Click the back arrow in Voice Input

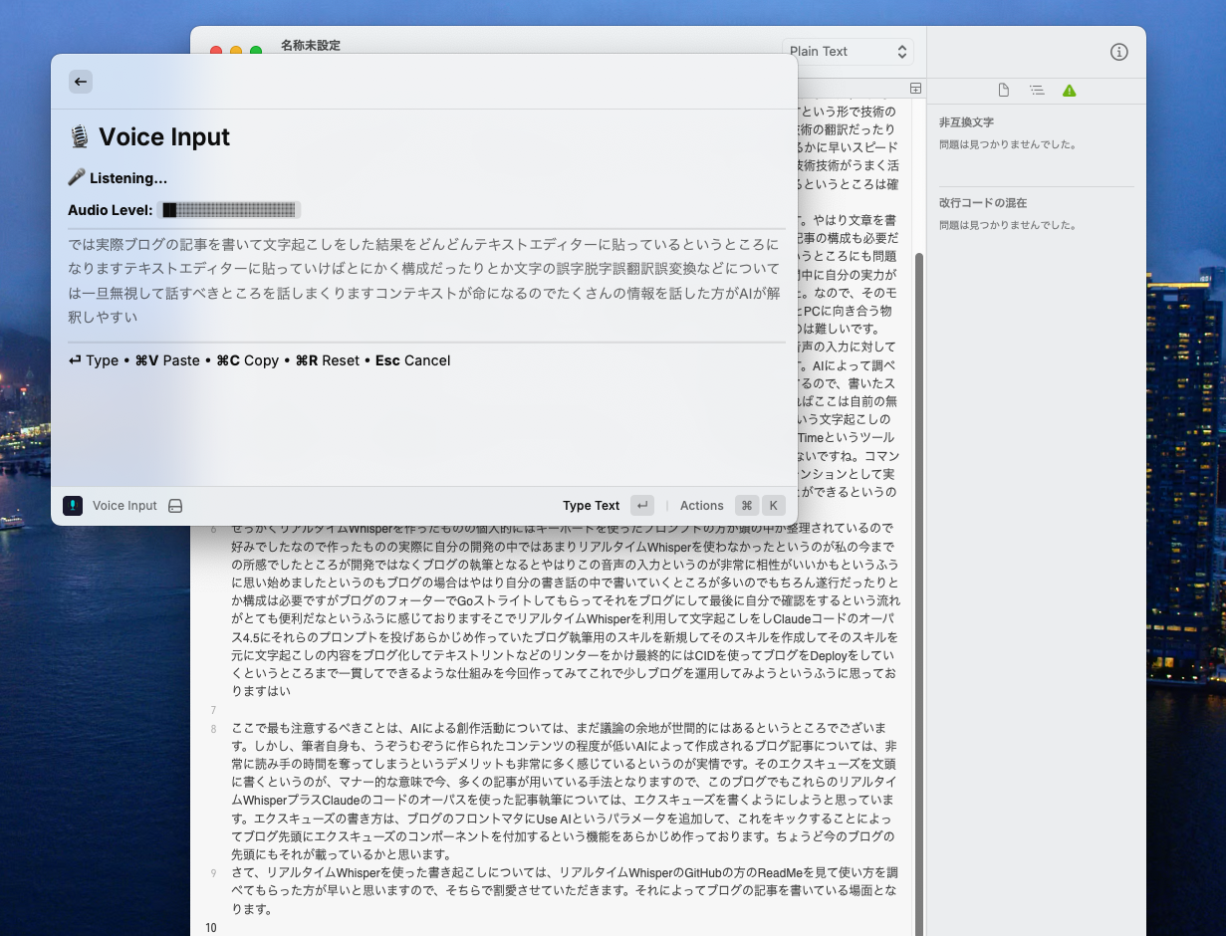point(81,82)
